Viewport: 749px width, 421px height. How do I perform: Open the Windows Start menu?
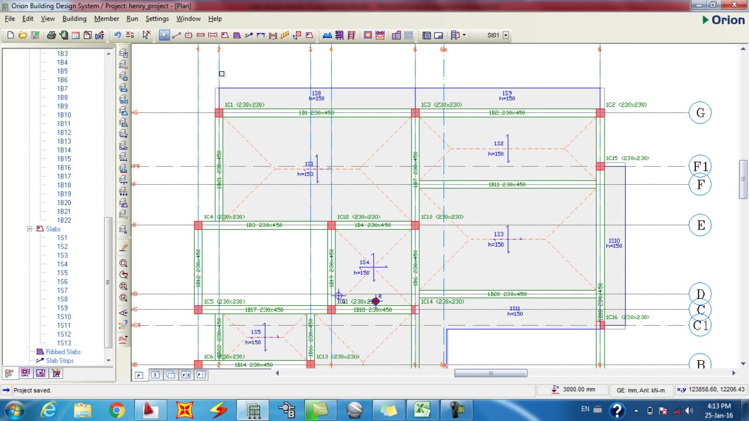(x=13, y=410)
